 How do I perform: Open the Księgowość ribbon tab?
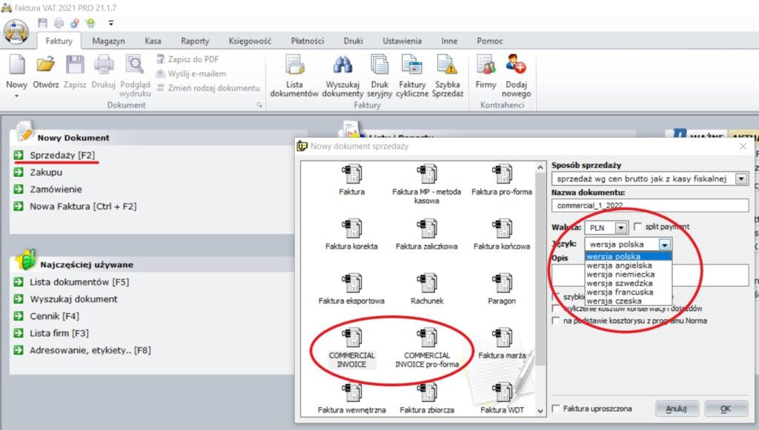pos(250,41)
